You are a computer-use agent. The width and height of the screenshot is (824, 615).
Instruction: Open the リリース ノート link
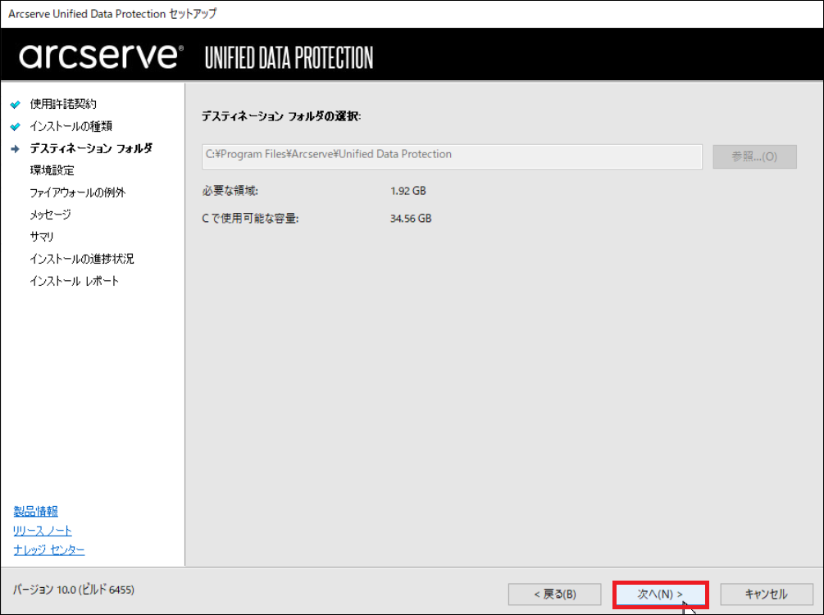(x=43, y=531)
